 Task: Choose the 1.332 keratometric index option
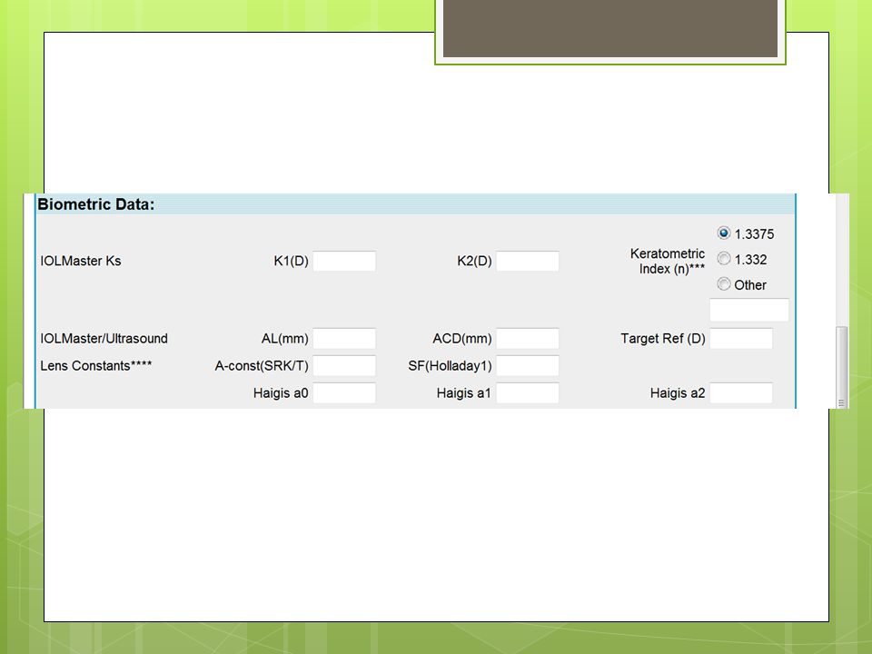click(723, 259)
